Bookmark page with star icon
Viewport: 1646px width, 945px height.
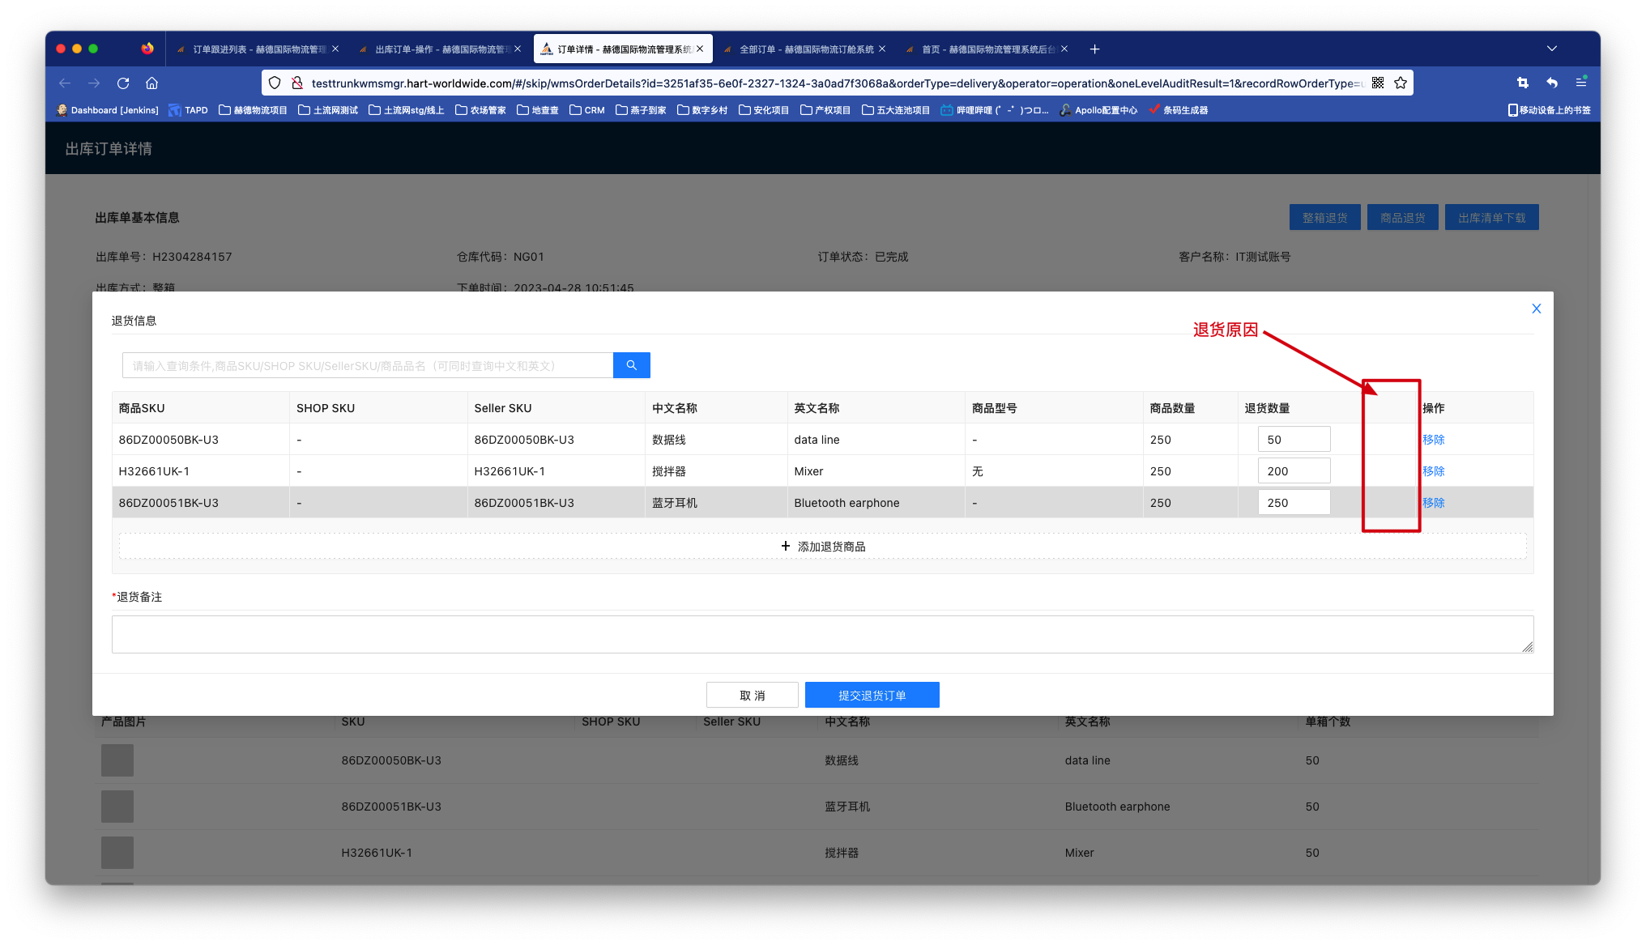click(1401, 83)
